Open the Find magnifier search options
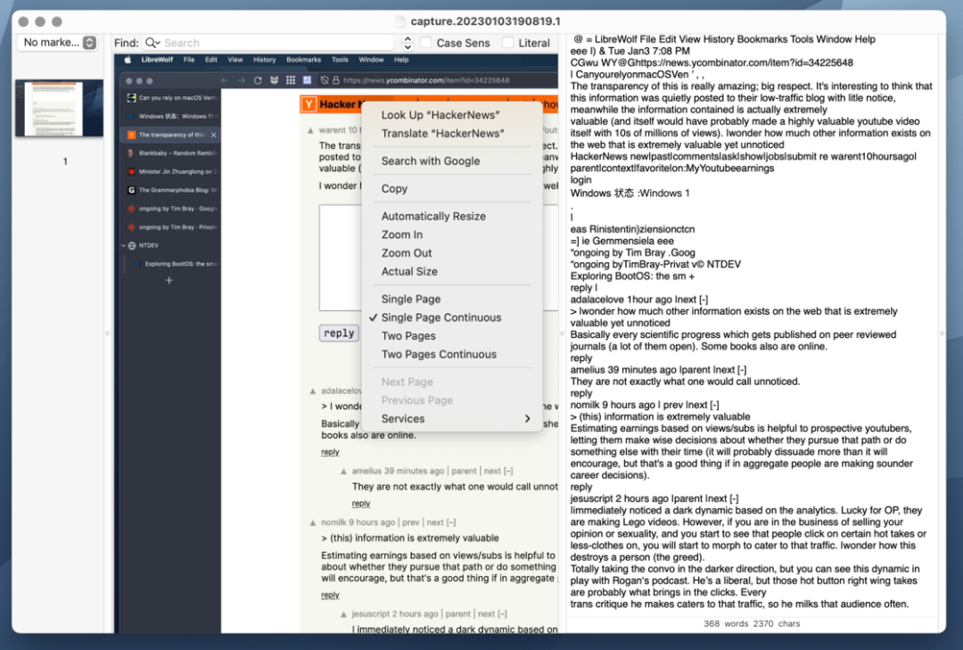The width and height of the screenshot is (963, 650). pyautogui.click(x=152, y=43)
